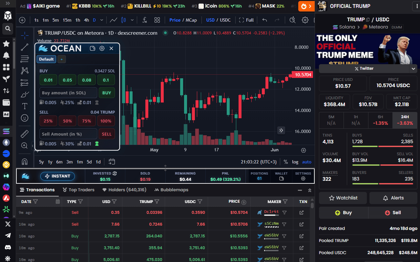This screenshot has width=420, height=262.
Task: Open the Telegram icon in sidebar
Action: pyautogui.click(x=8, y=235)
